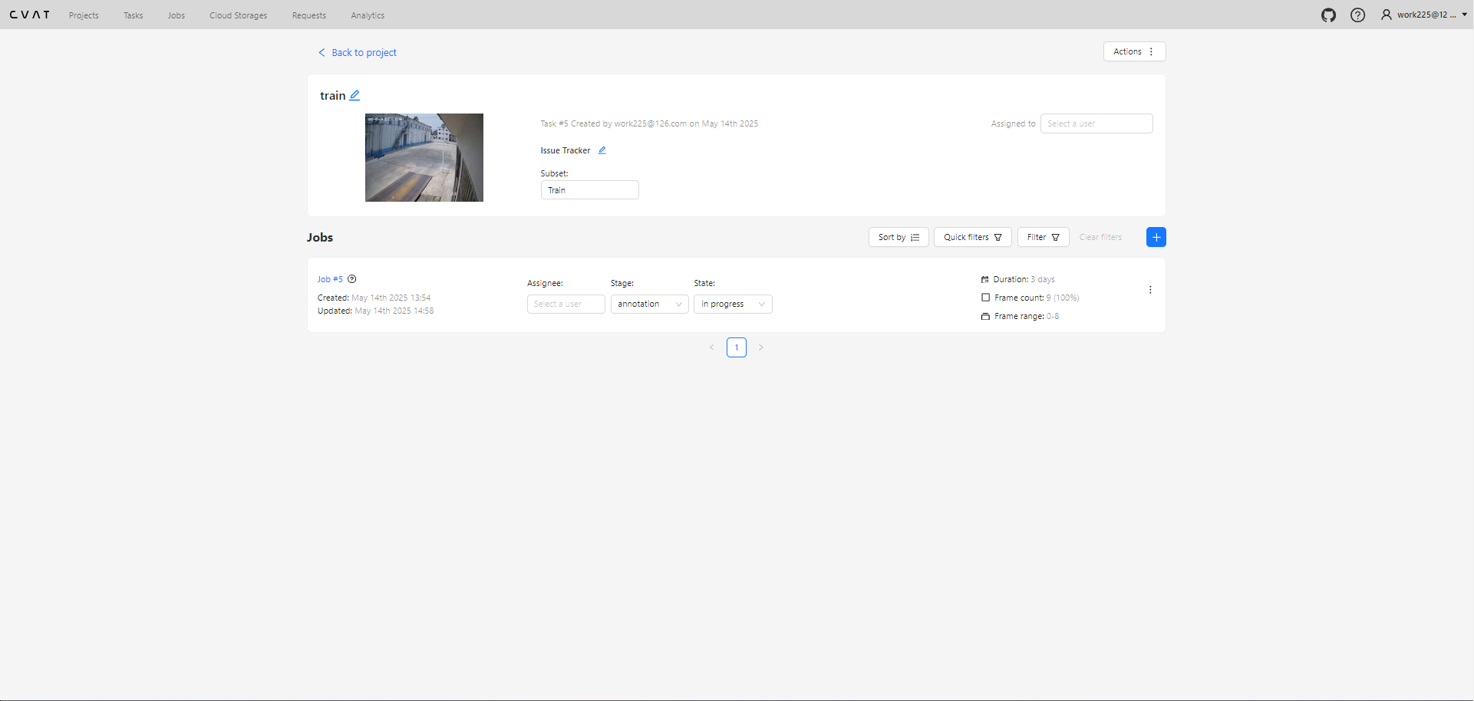Open the Requests page
The image size is (1474, 701).
309,15
